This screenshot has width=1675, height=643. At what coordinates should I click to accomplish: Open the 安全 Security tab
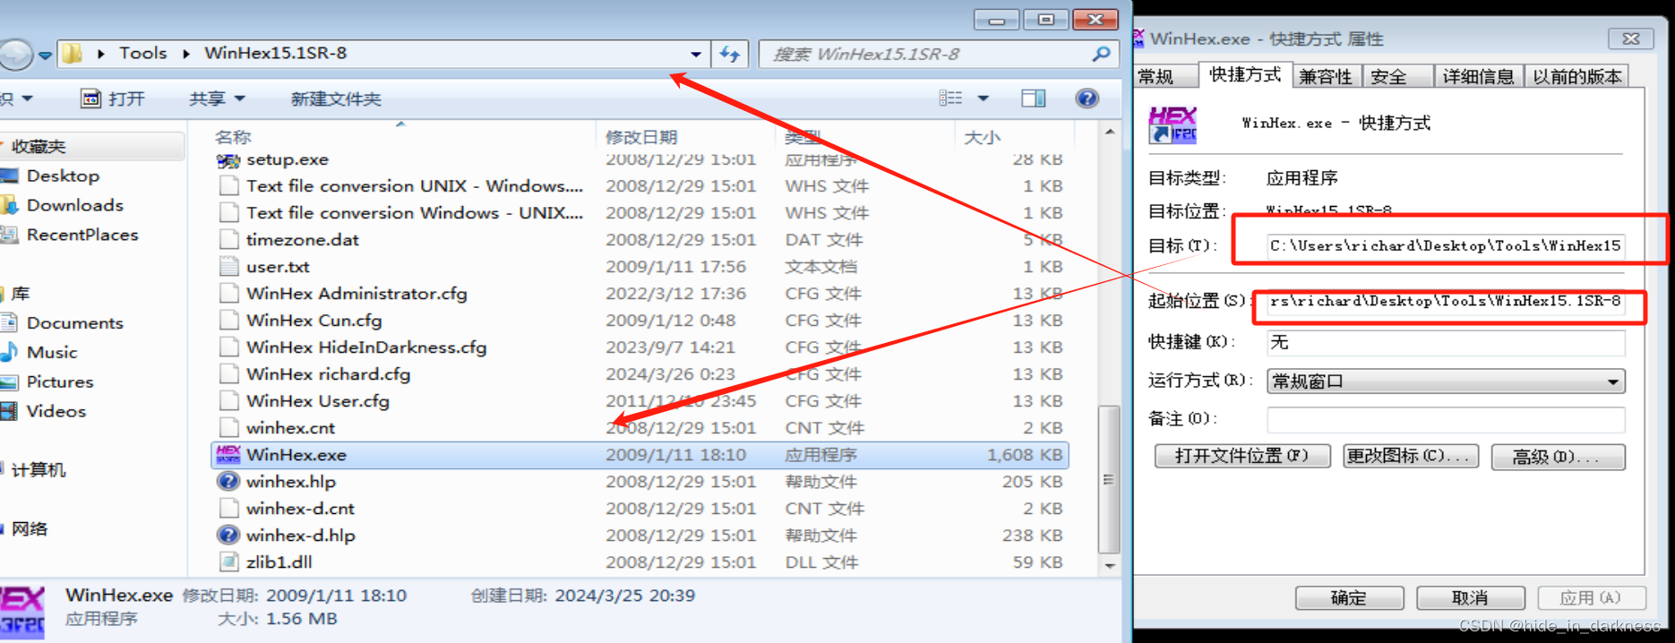tap(1397, 77)
